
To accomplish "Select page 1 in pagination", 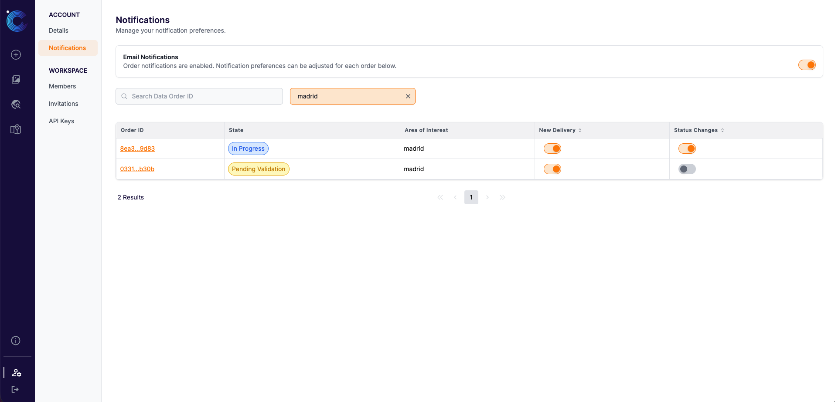I will (471, 197).
